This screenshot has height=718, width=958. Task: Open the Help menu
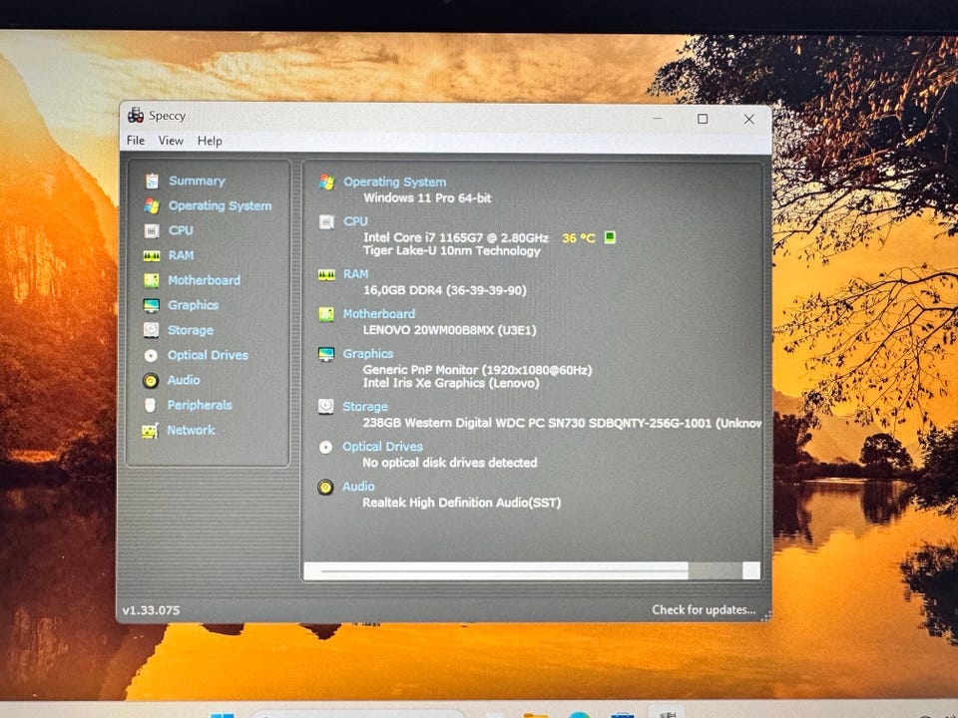coord(210,141)
